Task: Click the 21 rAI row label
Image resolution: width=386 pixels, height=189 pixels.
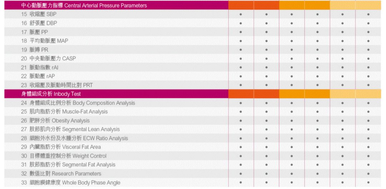Action: [x=40, y=67]
